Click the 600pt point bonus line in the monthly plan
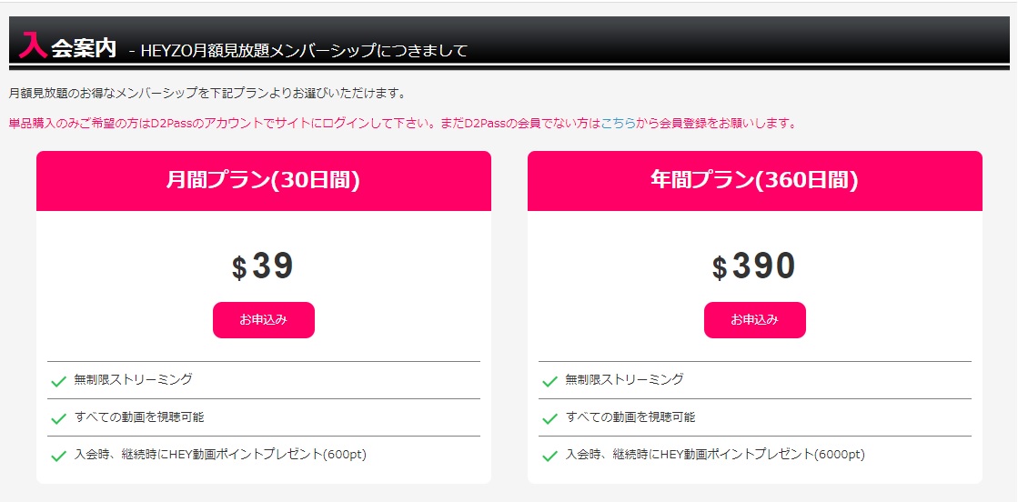1018x502 pixels. click(x=221, y=455)
